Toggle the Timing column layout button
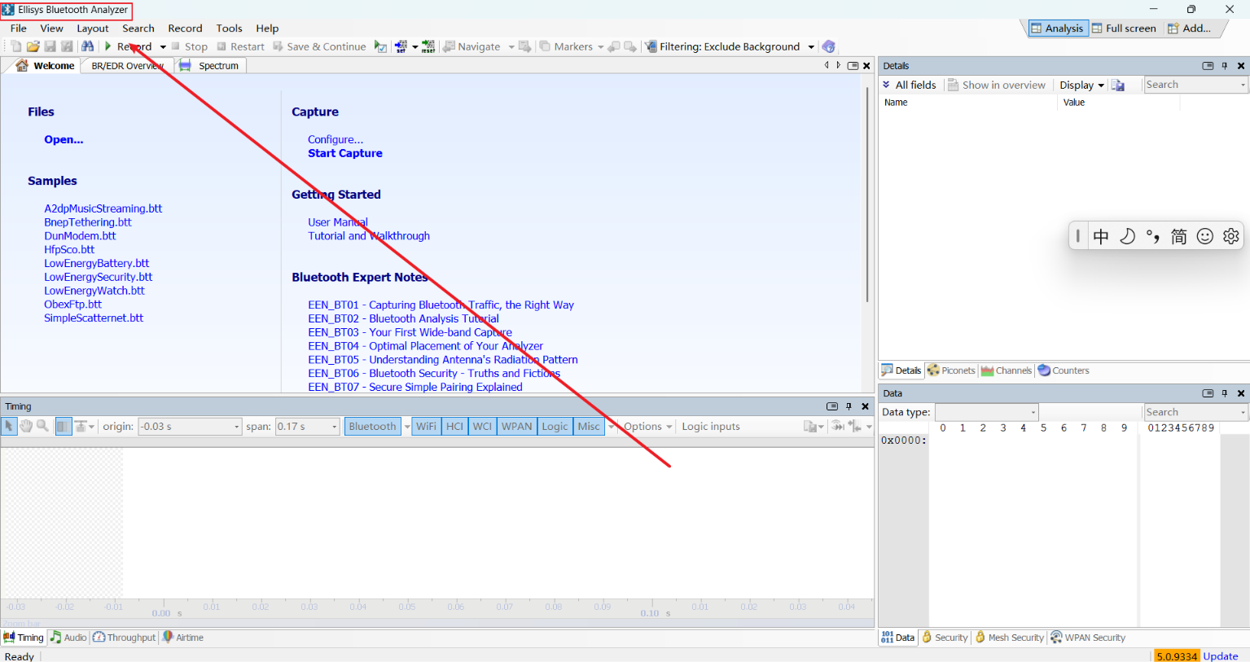The image size is (1250, 662). tap(64, 426)
